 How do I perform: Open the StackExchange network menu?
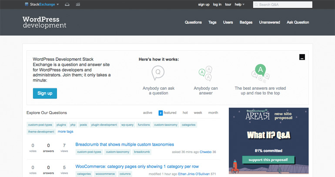42,4
